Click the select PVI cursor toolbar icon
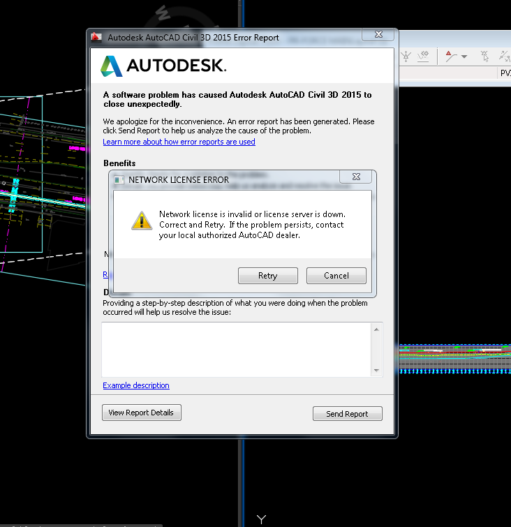Image resolution: width=511 pixels, height=527 pixels. 484,56
